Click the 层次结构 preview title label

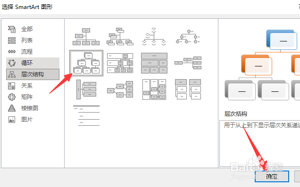click(235, 114)
